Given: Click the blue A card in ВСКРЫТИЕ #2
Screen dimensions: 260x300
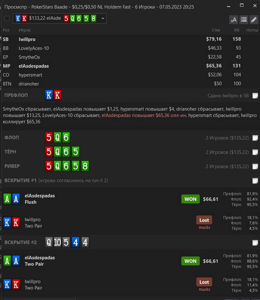Looking at the screenshot, I should tap(16, 261).
